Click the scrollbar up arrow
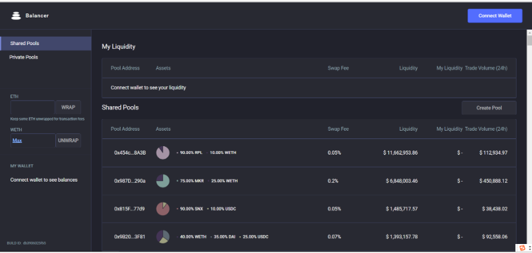Image resolution: width=532 pixels, height=253 pixels. coord(529,33)
